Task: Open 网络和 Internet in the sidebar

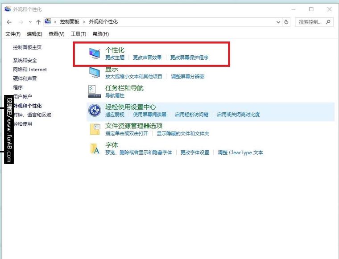Action: click(30, 70)
